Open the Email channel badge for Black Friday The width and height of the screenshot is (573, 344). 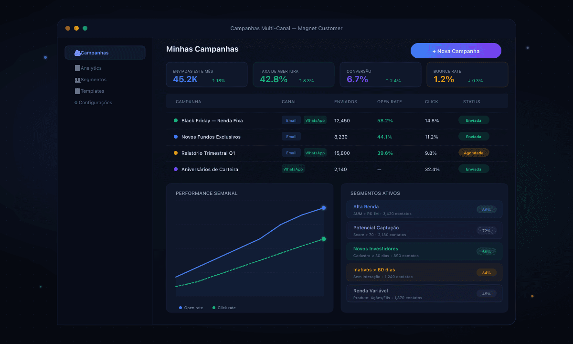click(291, 120)
